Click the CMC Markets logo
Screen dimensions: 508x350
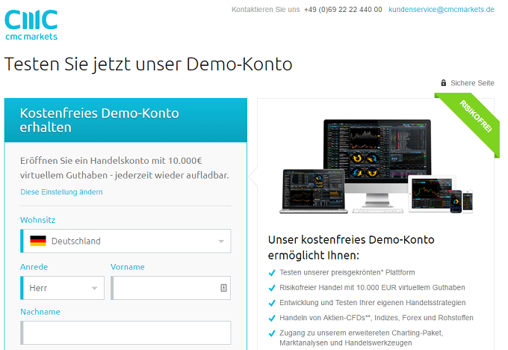click(31, 25)
